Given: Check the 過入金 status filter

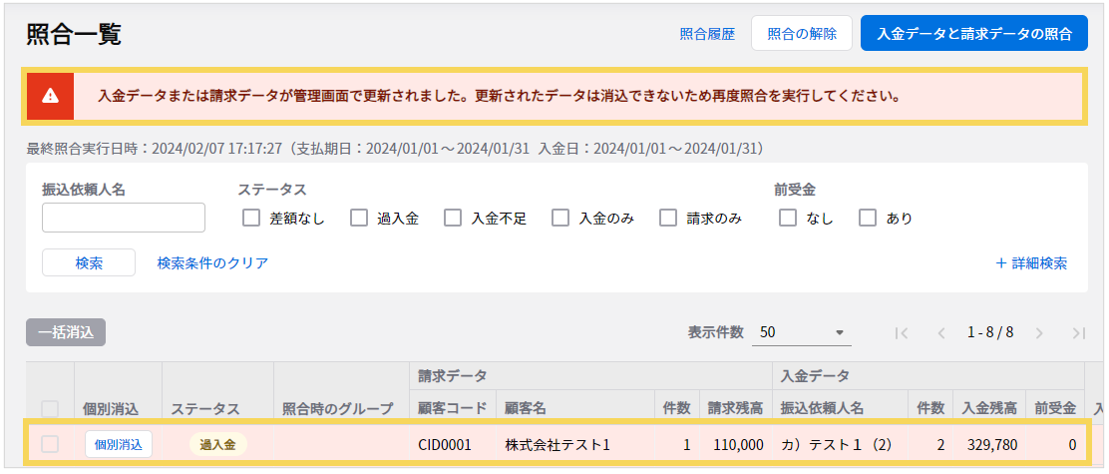Looking at the screenshot, I should click(359, 218).
